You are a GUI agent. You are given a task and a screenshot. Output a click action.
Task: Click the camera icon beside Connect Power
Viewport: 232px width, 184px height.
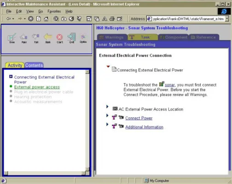121,117
